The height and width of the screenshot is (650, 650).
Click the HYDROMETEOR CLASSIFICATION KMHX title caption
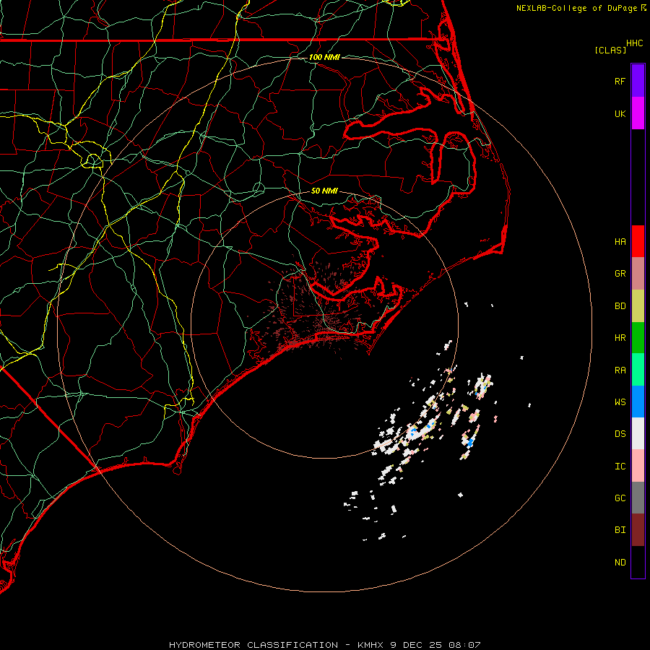coord(324,645)
